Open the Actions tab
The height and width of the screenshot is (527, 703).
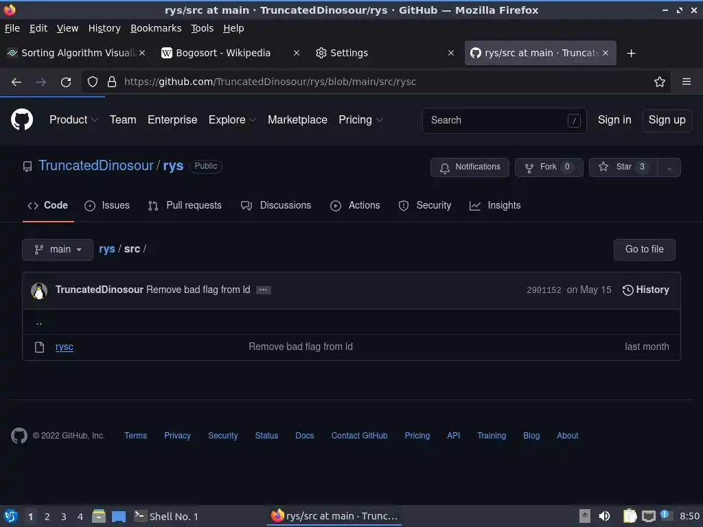pyautogui.click(x=355, y=205)
